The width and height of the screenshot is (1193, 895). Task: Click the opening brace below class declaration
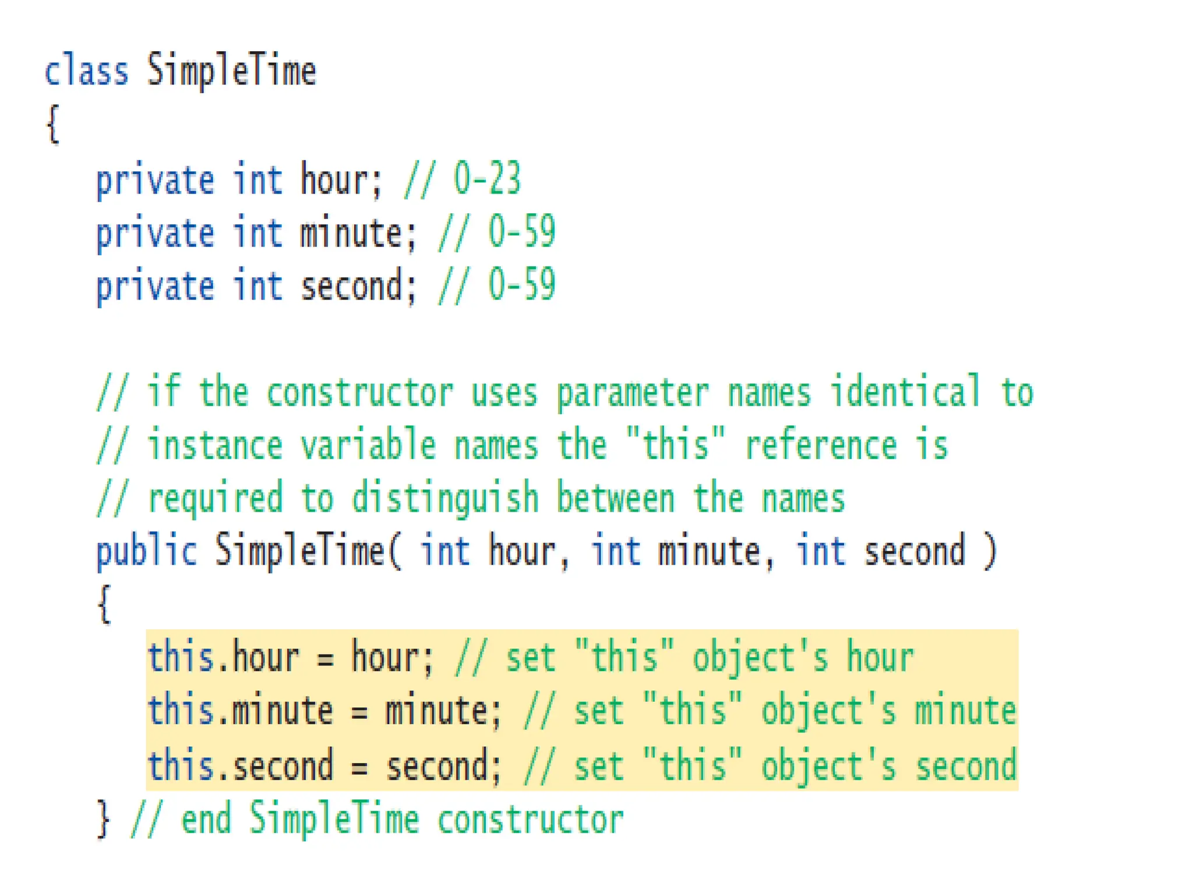tap(53, 124)
